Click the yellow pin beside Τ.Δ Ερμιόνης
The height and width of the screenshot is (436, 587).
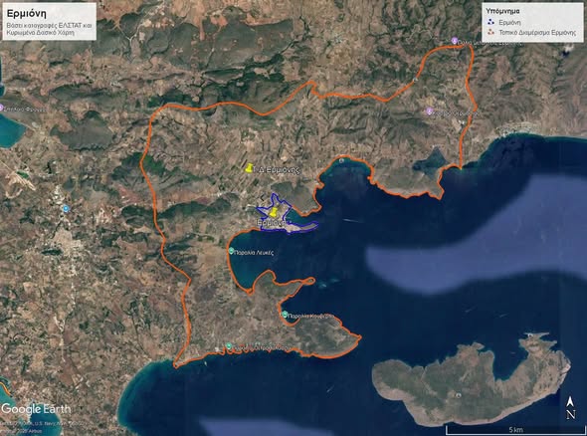[x=249, y=168]
